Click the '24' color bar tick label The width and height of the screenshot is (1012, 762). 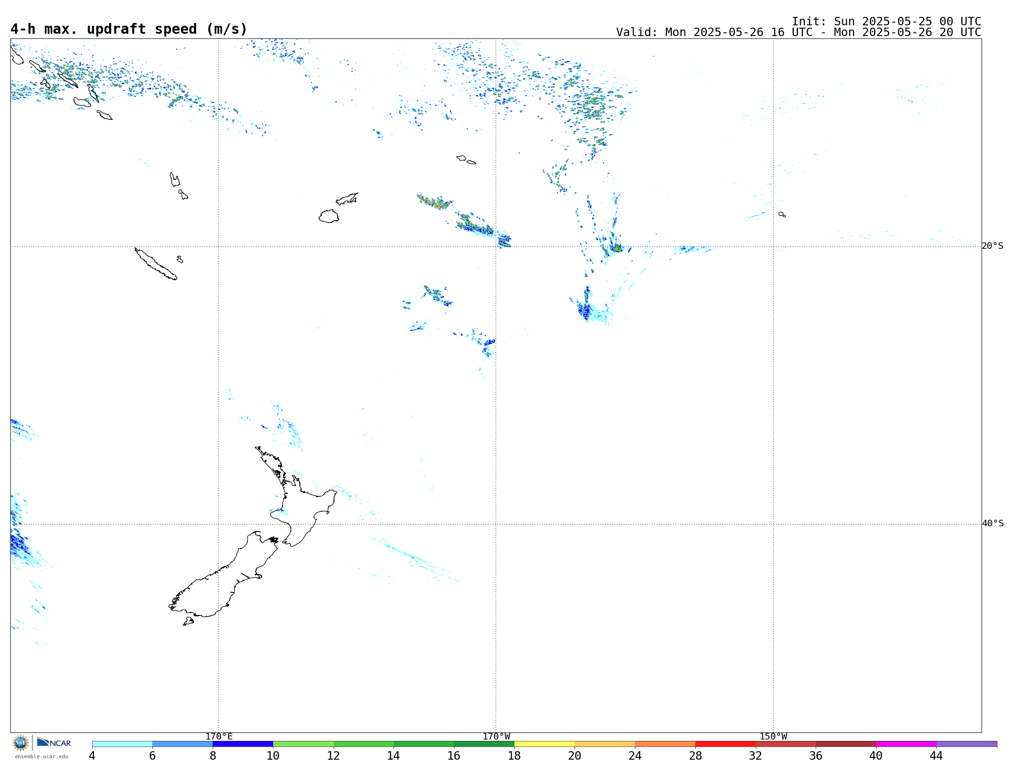[x=635, y=755]
